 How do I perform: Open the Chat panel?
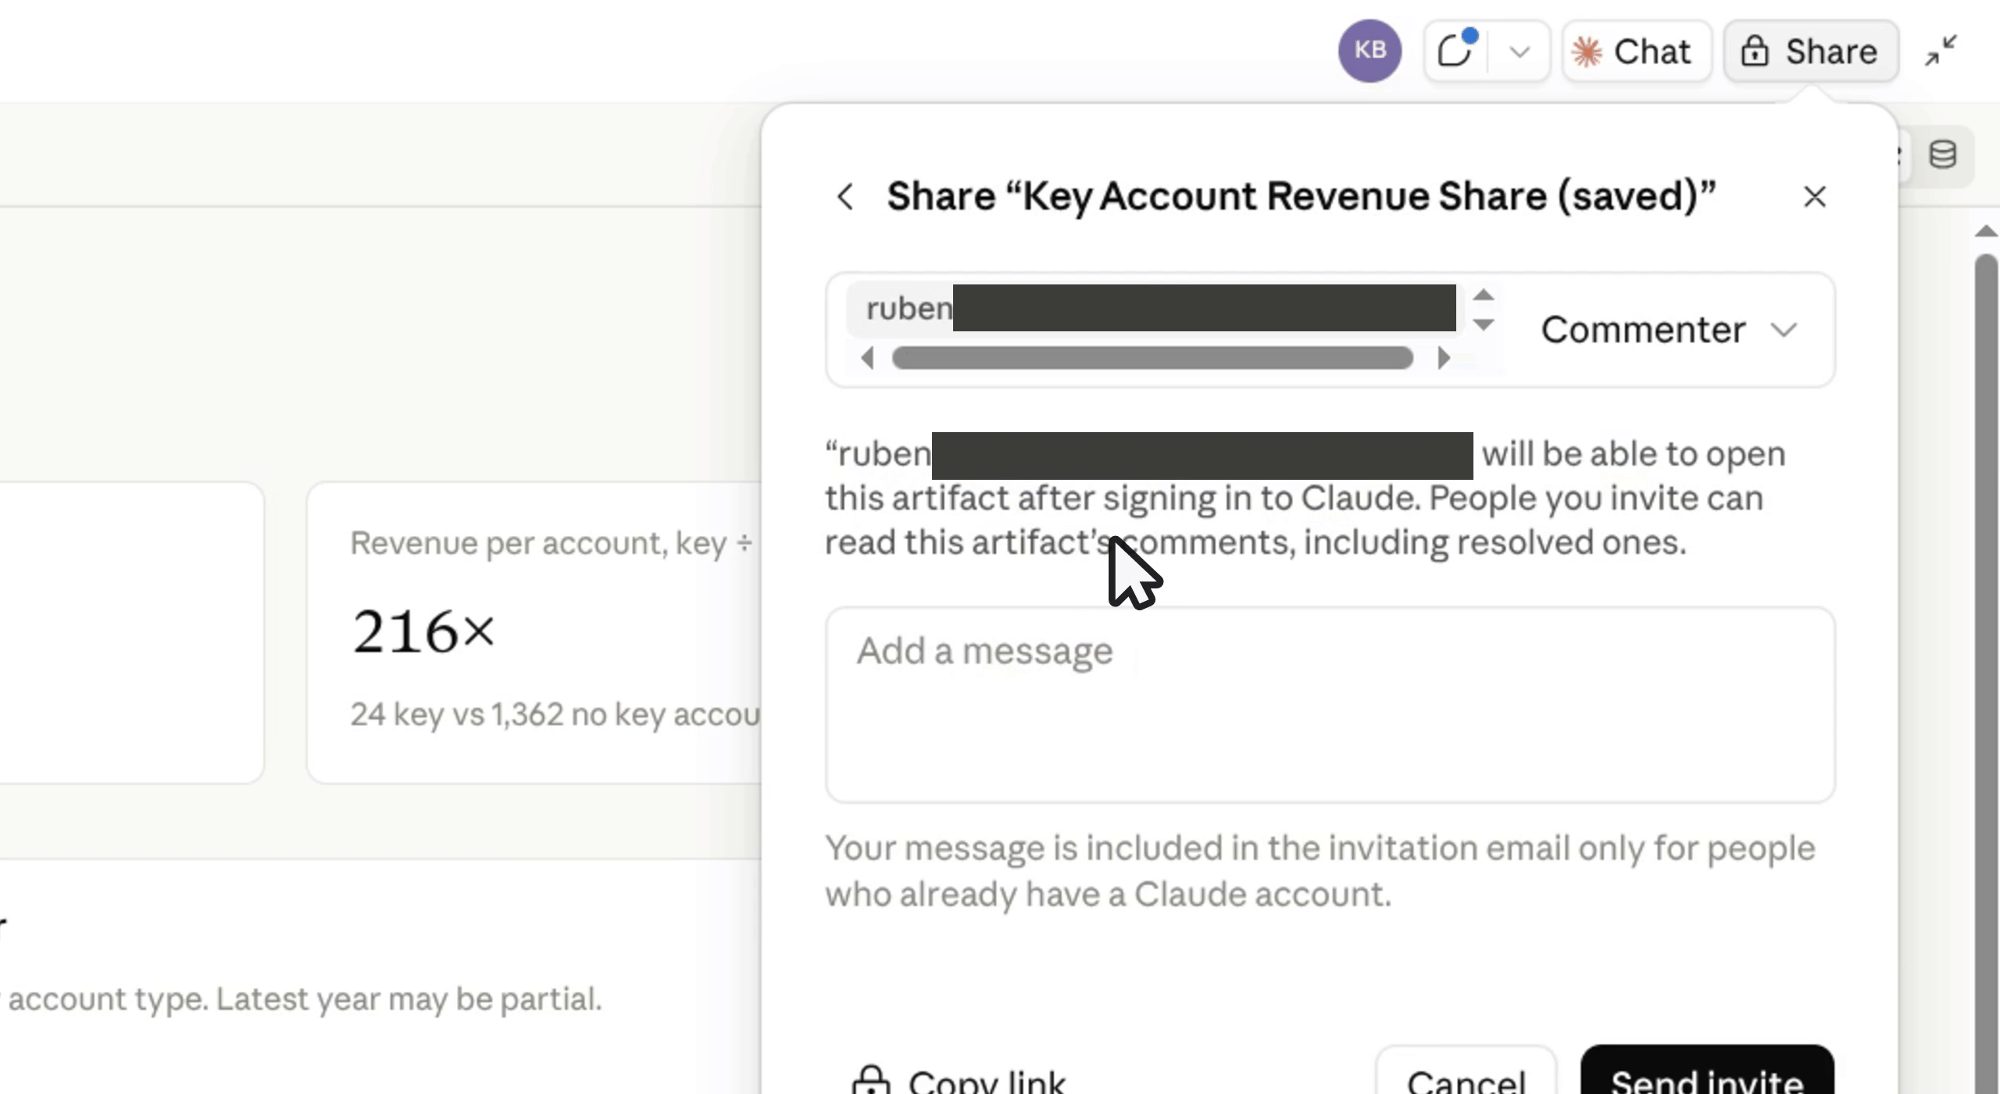(x=1637, y=52)
